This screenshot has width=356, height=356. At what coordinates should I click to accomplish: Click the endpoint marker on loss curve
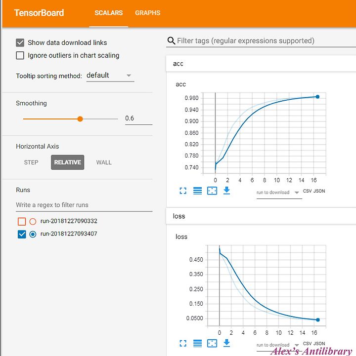click(x=318, y=320)
